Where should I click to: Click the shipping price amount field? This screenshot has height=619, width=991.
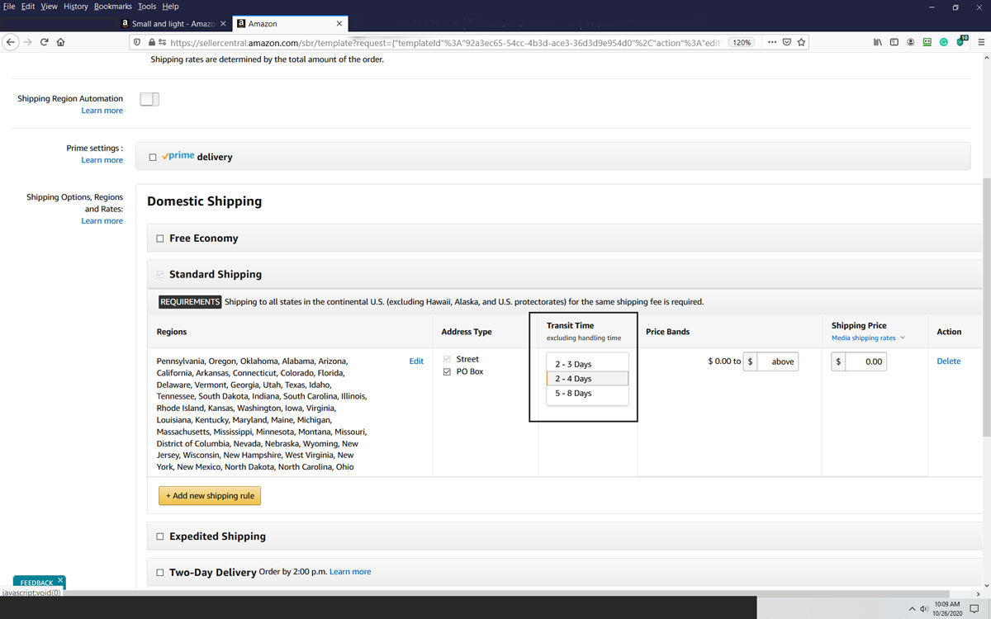tap(865, 361)
